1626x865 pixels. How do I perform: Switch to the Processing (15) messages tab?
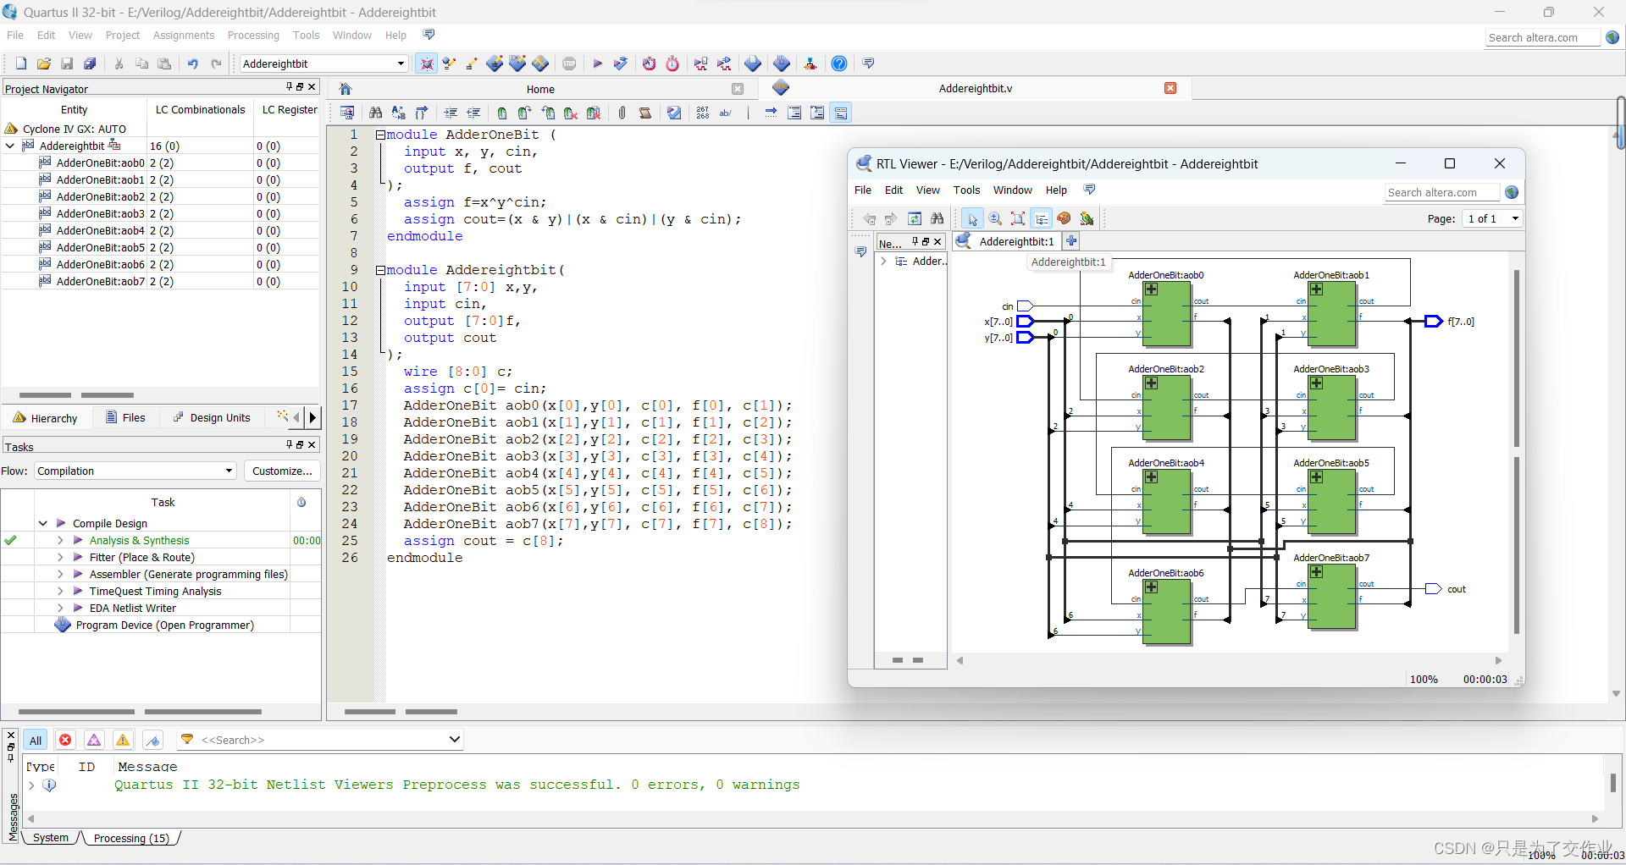[131, 838]
